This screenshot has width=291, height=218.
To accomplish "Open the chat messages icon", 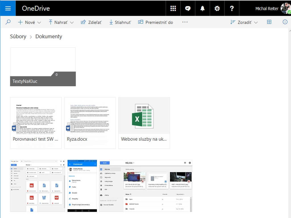I will (188, 8).
